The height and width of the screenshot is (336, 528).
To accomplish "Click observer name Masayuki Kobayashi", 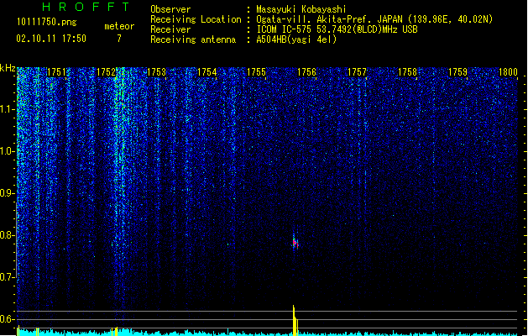I will point(301,9).
